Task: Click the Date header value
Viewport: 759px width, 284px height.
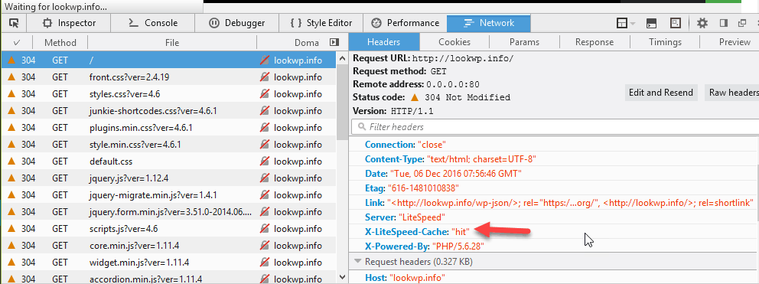Action: coord(455,174)
